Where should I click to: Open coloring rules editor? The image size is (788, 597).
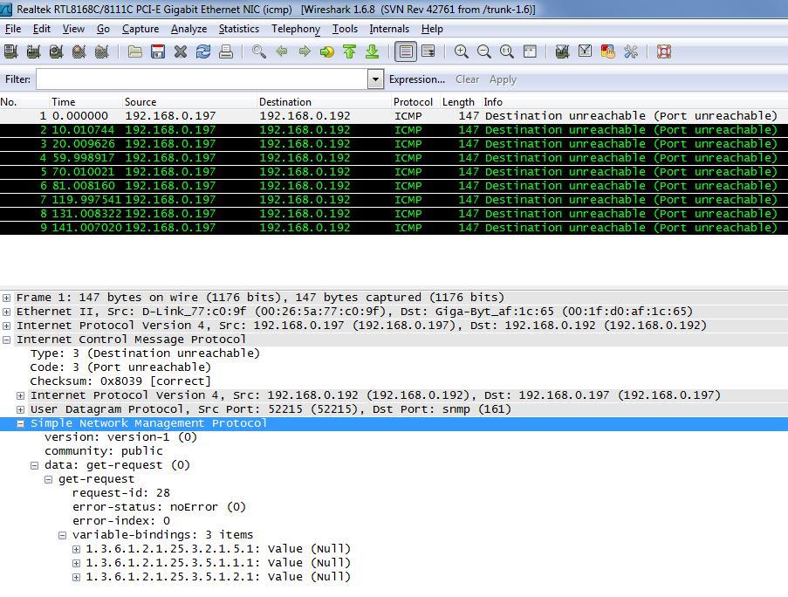coord(608,51)
